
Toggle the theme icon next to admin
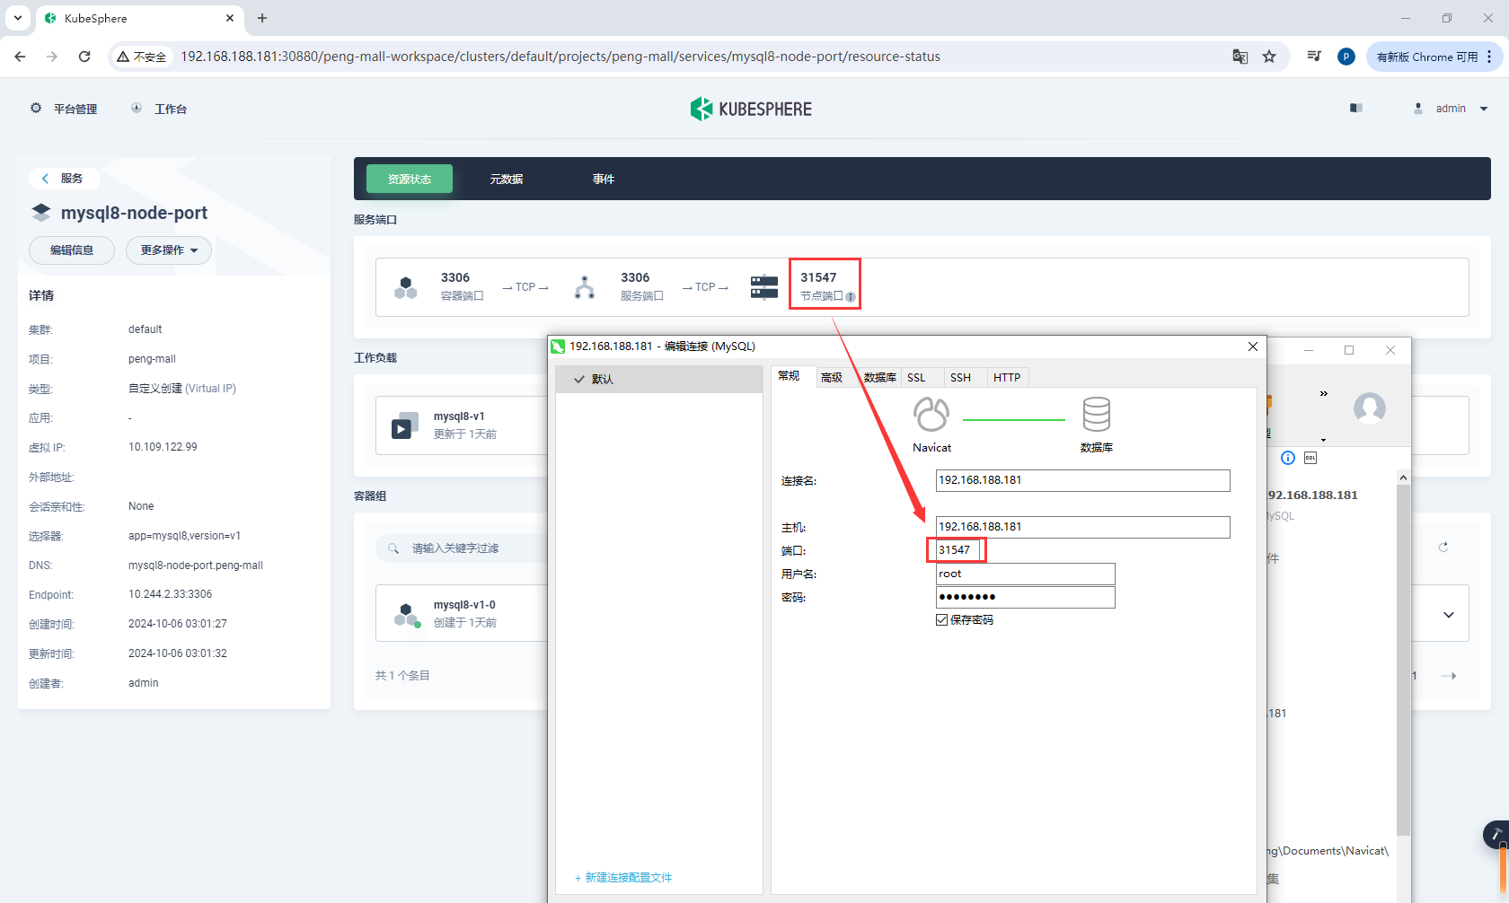1356,109
